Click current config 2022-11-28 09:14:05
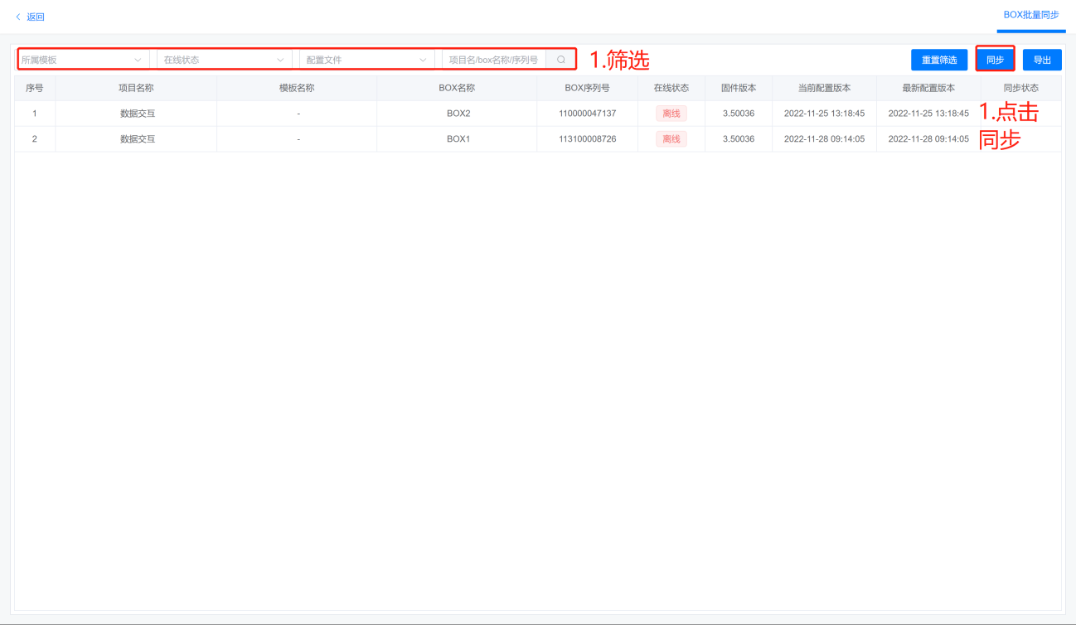This screenshot has height=625, width=1076. click(824, 139)
